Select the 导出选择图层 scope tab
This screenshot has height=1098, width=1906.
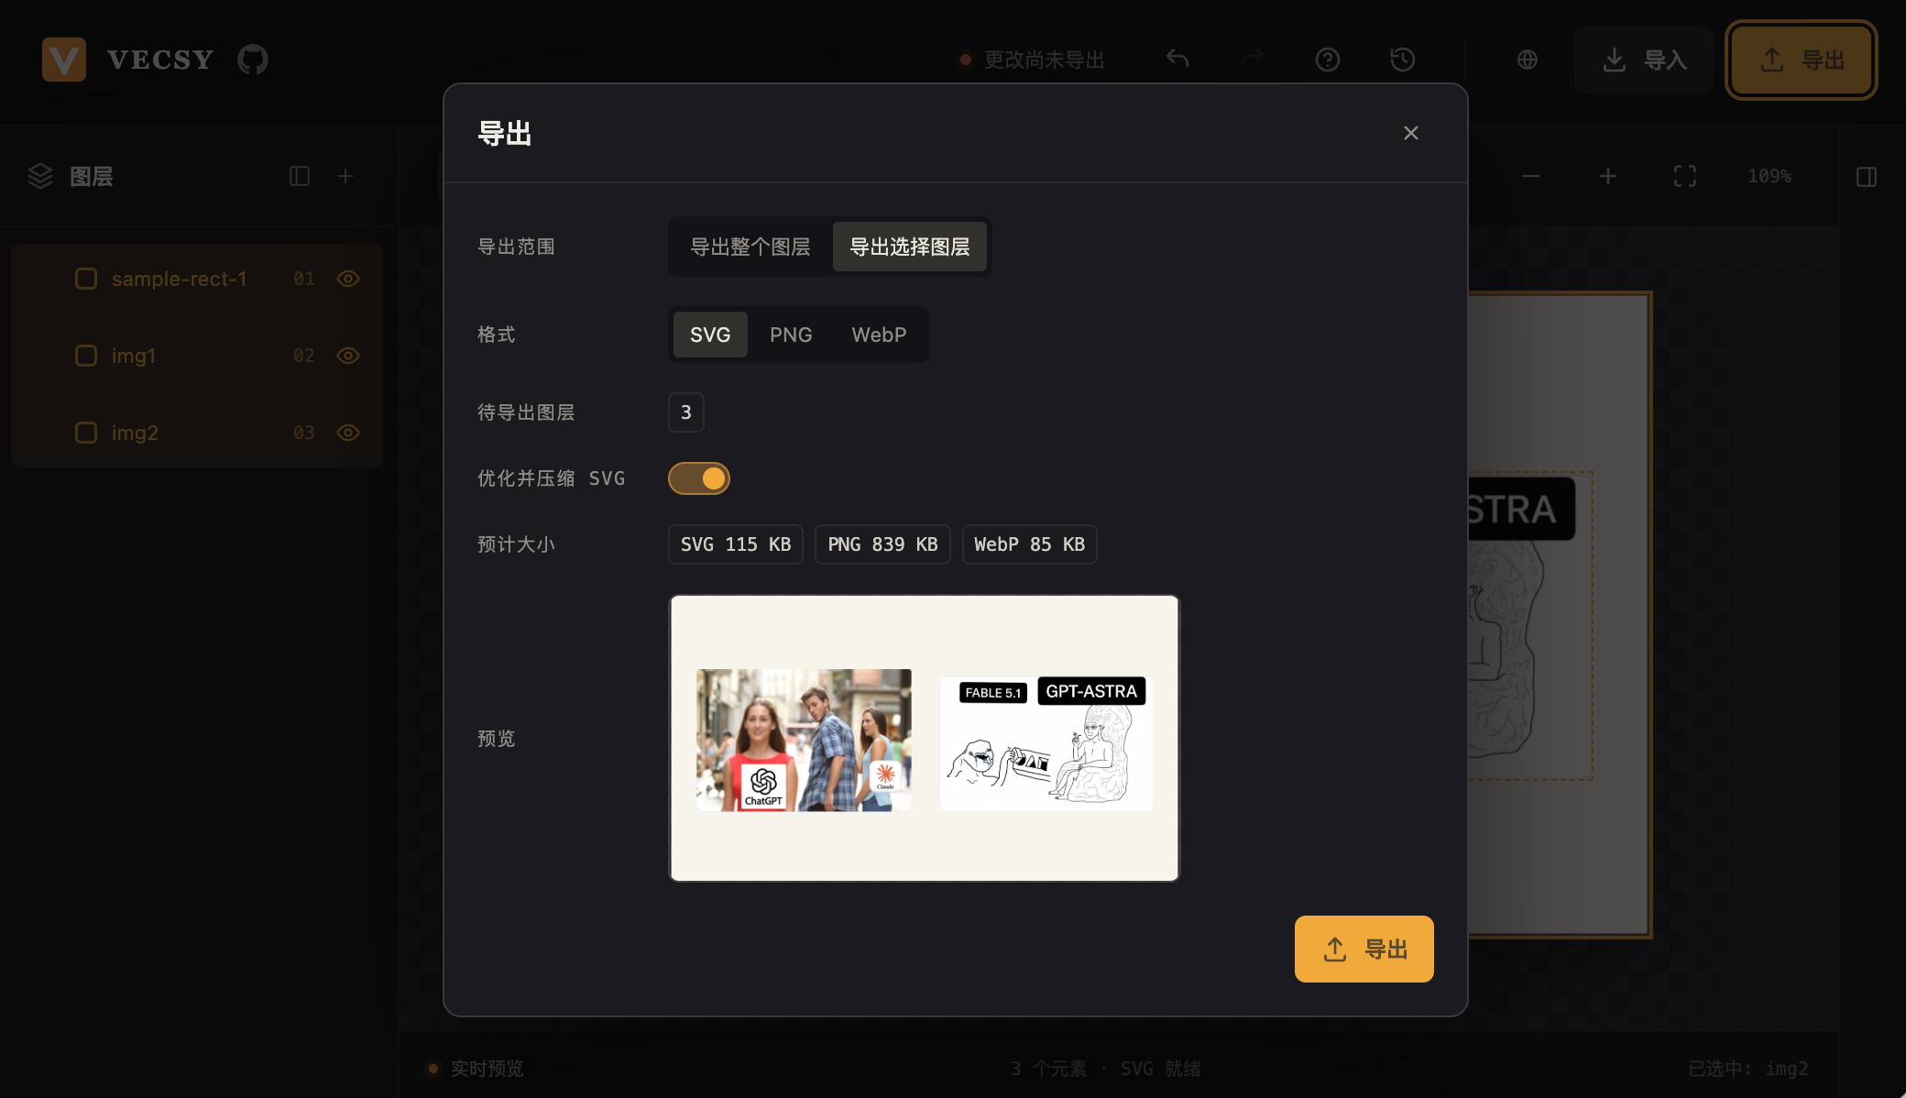910,247
